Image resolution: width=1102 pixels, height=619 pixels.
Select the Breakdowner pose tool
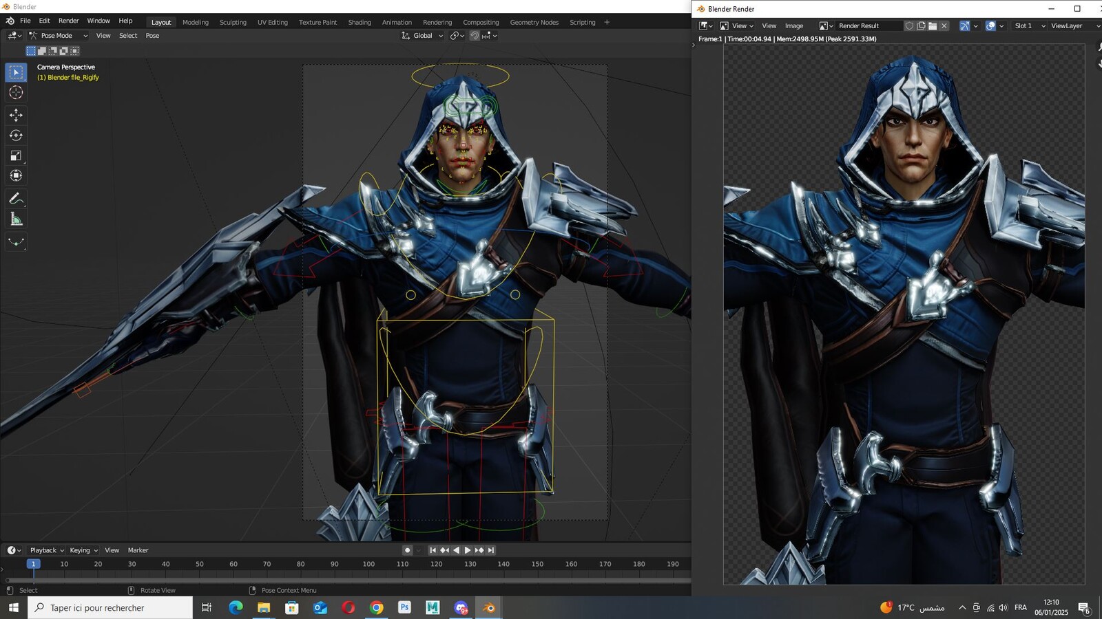(x=16, y=241)
